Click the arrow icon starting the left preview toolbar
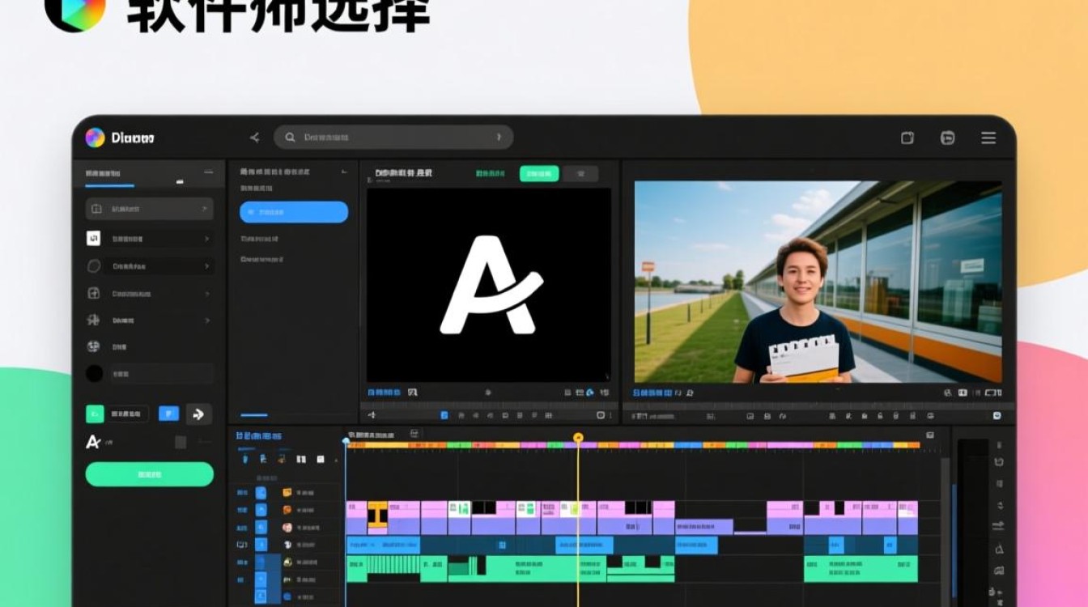 372,415
